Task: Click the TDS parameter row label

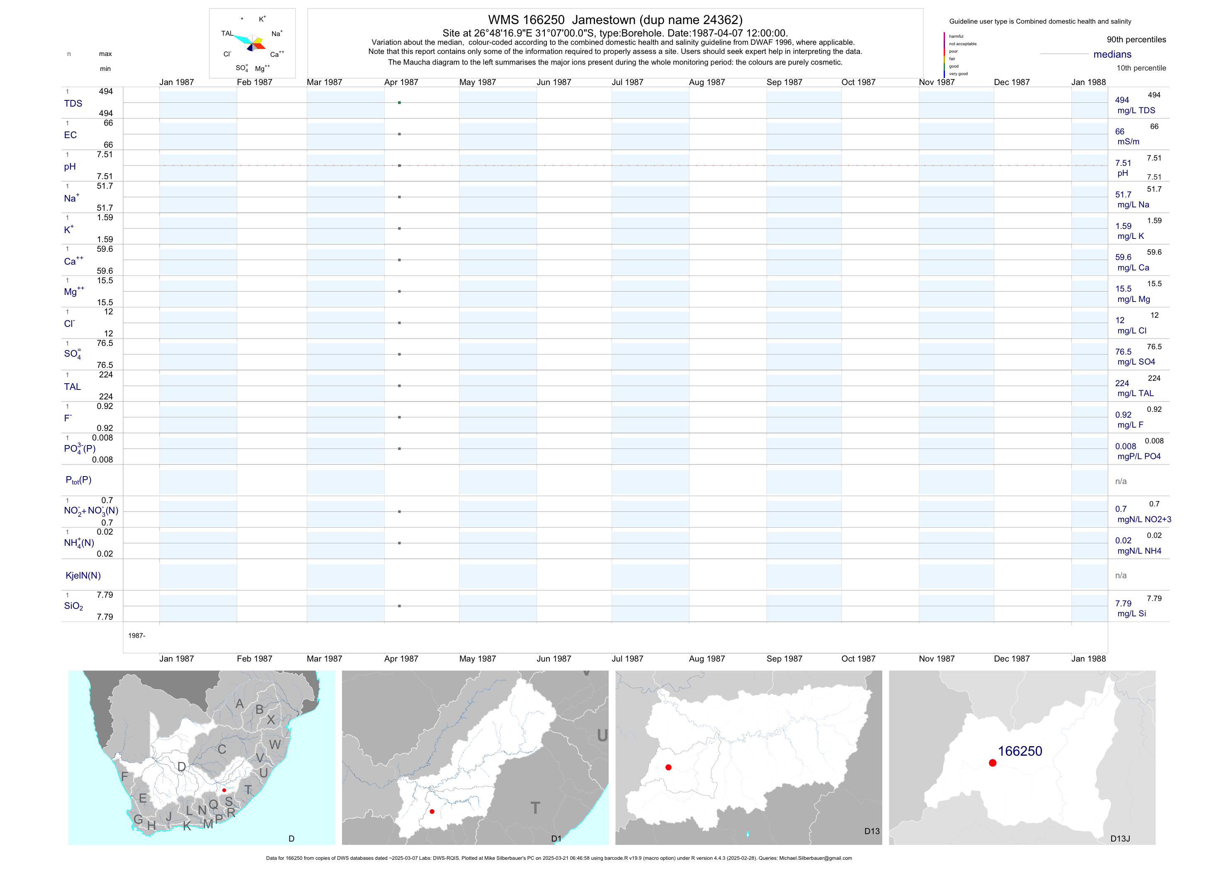Action: point(73,104)
